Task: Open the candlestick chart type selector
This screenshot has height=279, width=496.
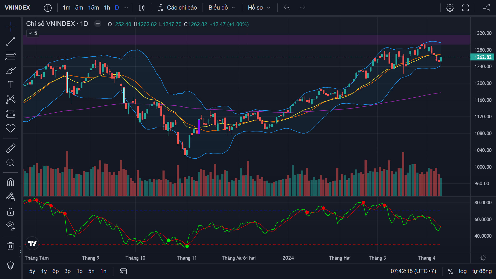Action: (142, 8)
